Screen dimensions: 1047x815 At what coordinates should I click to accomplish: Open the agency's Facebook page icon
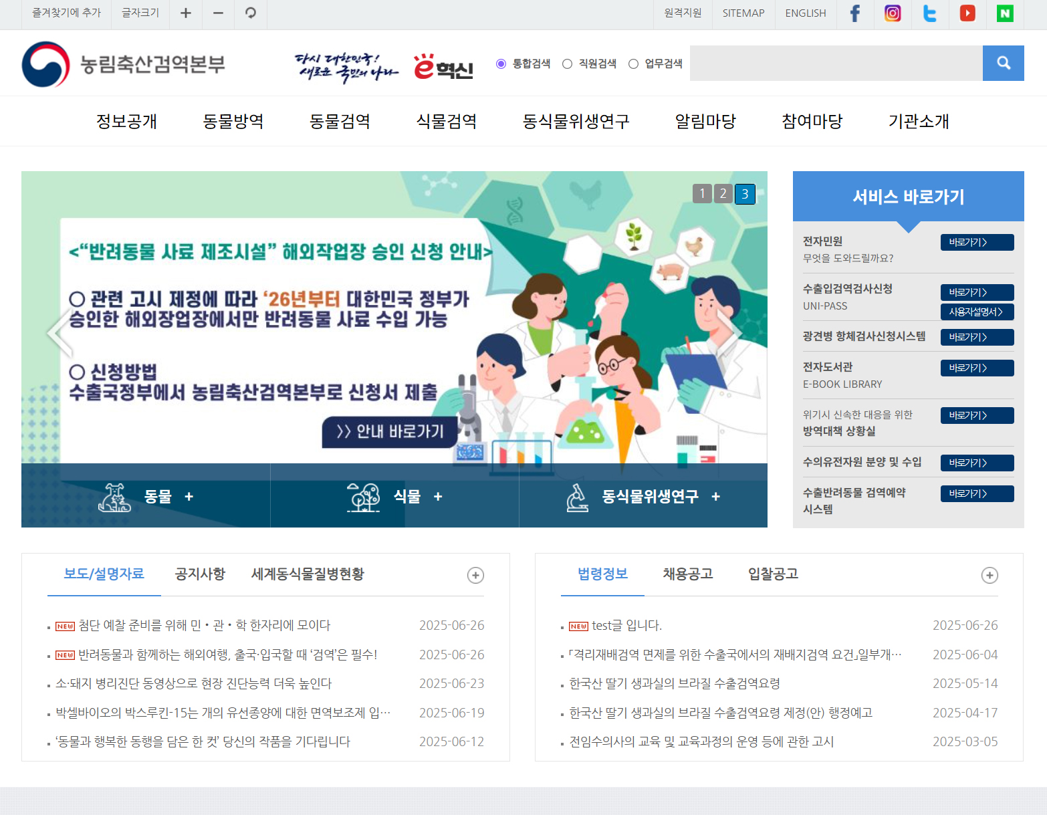(x=854, y=13)
